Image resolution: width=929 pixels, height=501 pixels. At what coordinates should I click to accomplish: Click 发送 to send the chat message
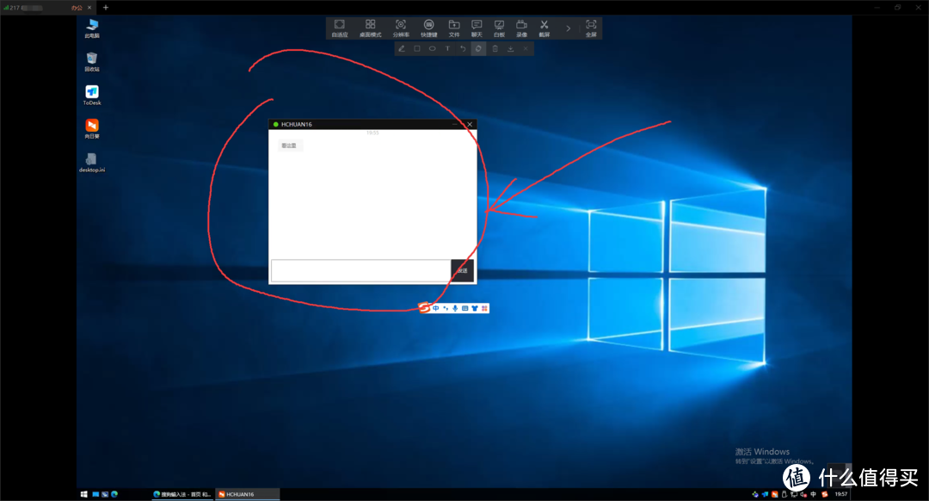pos(462,270)
